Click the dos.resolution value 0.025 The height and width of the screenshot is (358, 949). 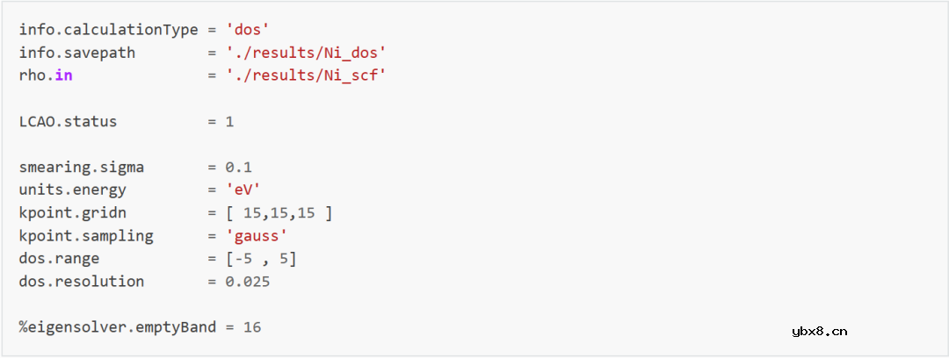pos(247,282)
